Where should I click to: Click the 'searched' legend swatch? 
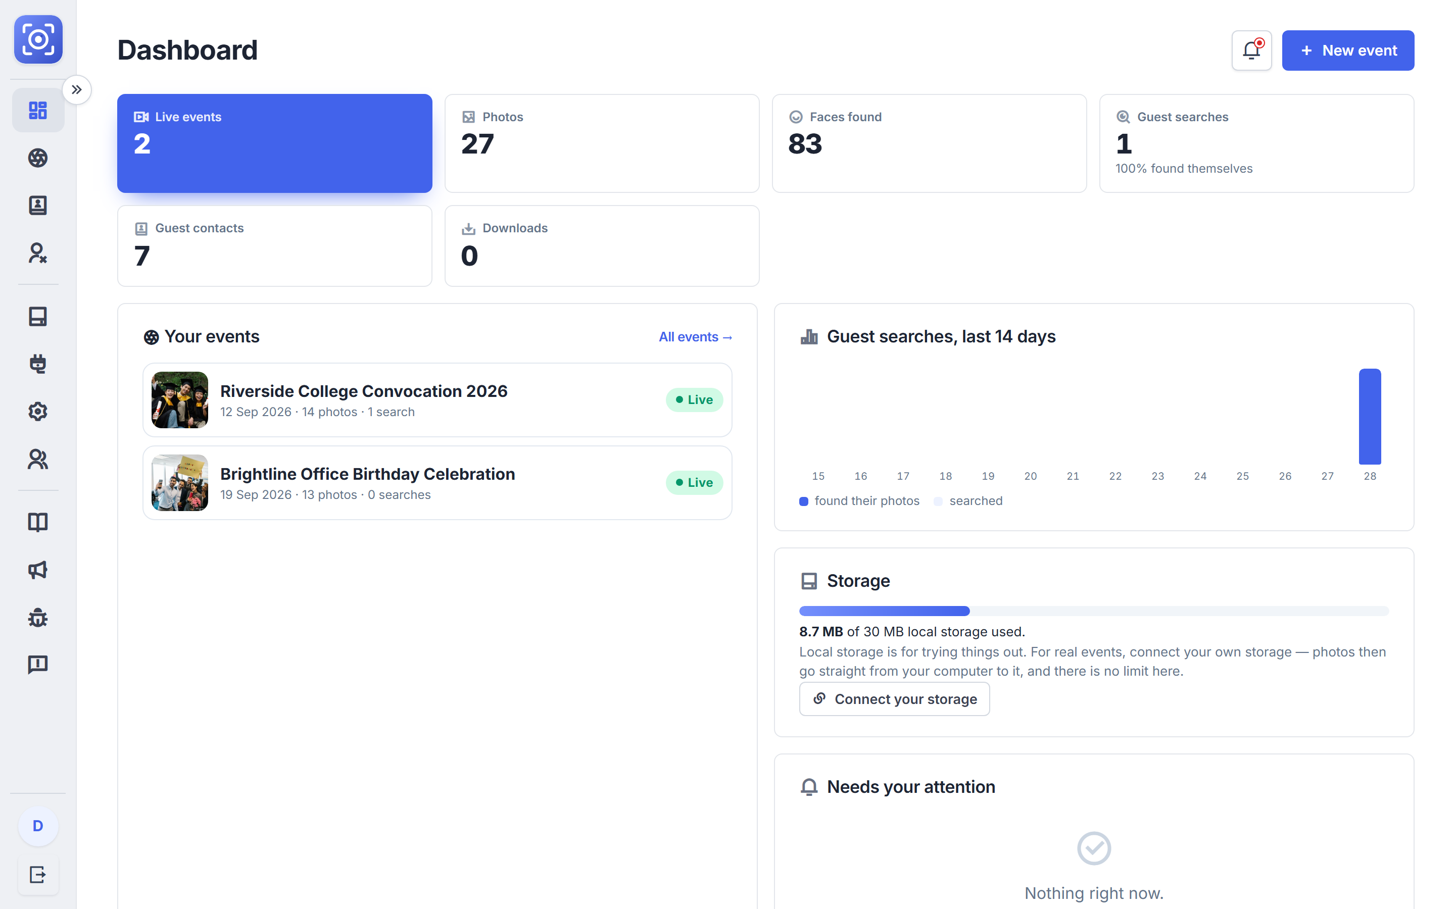(x=938, y=501)
